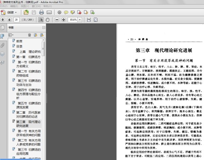Open the 文件(F) menu
204x160 pixels.
(3, 6)
